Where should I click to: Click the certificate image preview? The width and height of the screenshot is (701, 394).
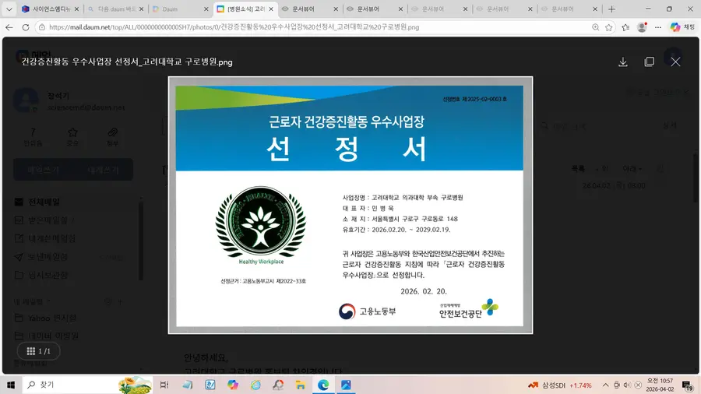(x=350, y=205)
